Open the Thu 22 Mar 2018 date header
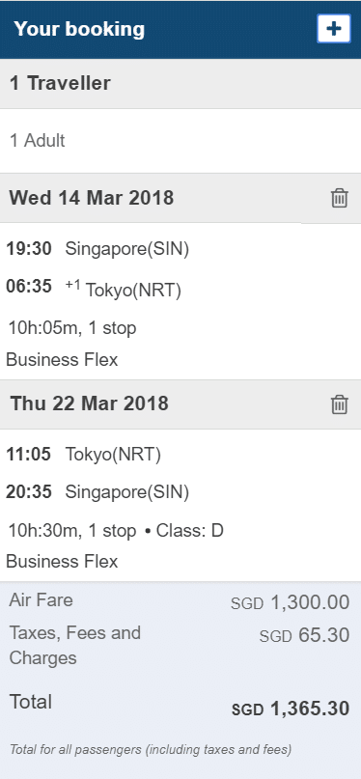 pyautogui.click(x=90, y=403)
